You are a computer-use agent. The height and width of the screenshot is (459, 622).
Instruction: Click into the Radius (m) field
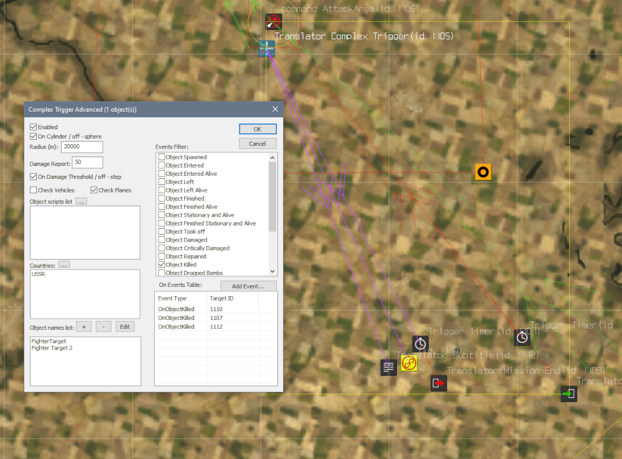tap(81, 147)
